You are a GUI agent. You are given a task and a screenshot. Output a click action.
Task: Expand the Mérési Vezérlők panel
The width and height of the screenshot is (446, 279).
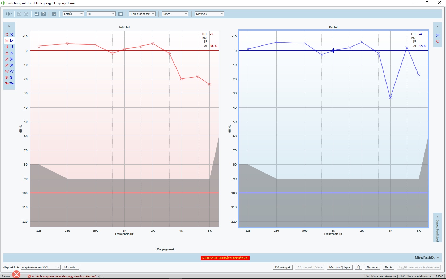(x=427, y=257)
